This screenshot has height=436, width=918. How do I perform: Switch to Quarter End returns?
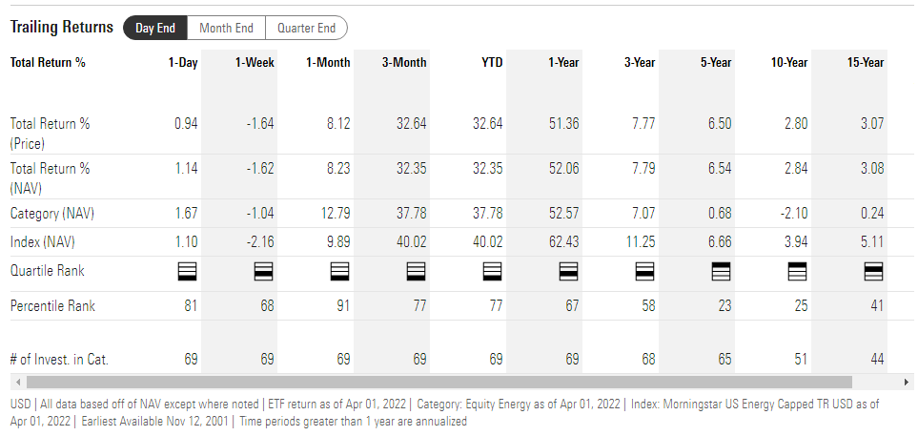coord(306,28)
